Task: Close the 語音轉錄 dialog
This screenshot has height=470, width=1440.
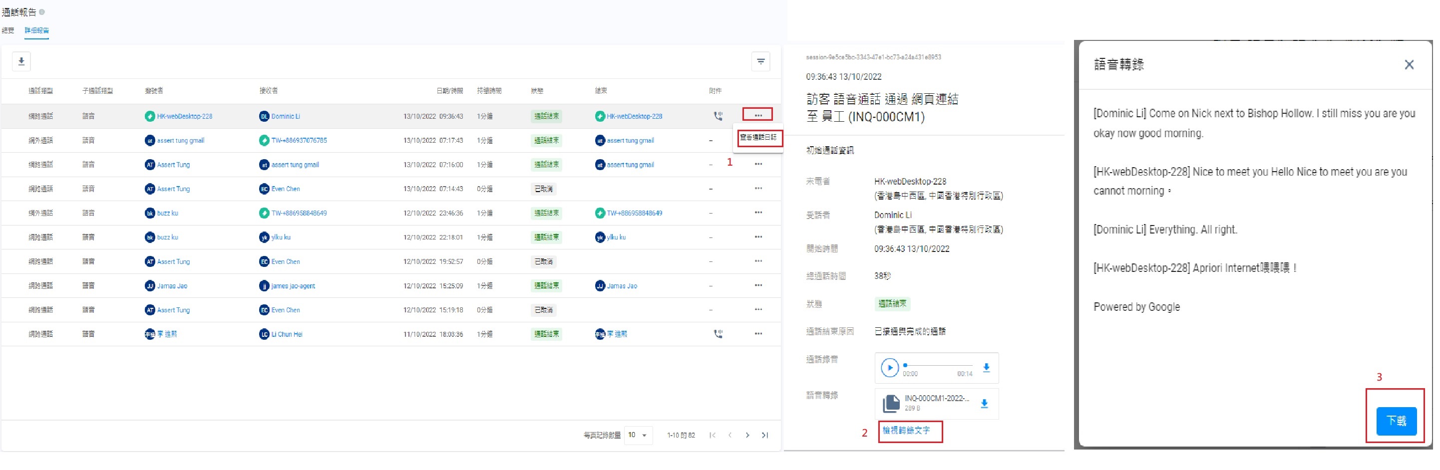Action: [1409, 64]
